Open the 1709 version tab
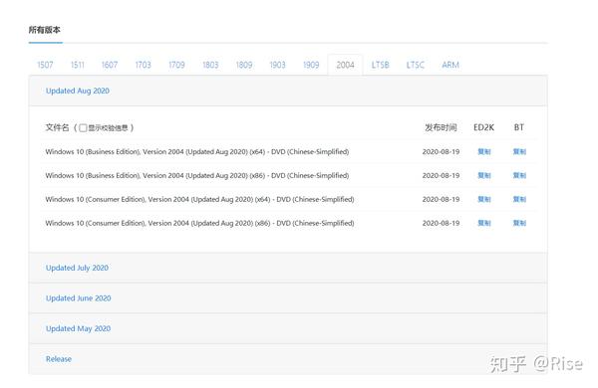598x388 pixels. tap(176, 65)
